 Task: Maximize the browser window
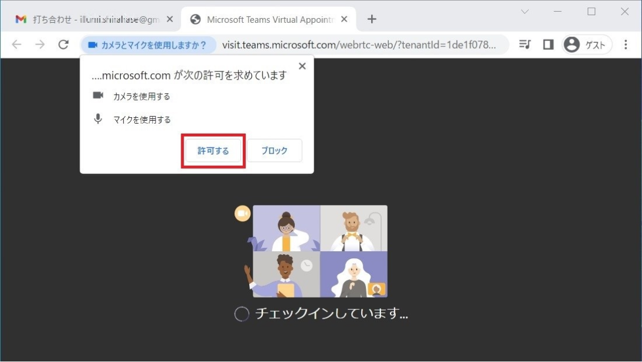591,12
